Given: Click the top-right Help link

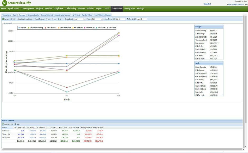Looking at the screenshot, I should (x=246, y=4).
